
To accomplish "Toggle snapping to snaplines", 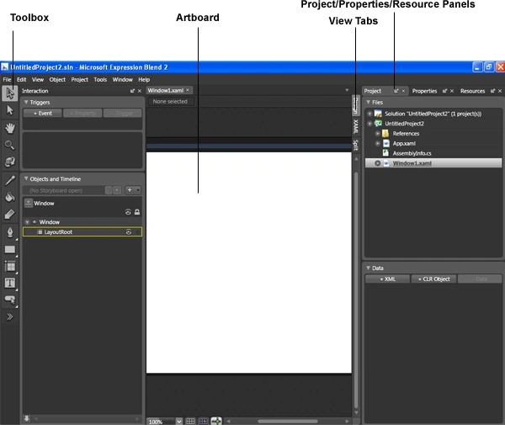I will click(x=216, y=421).
